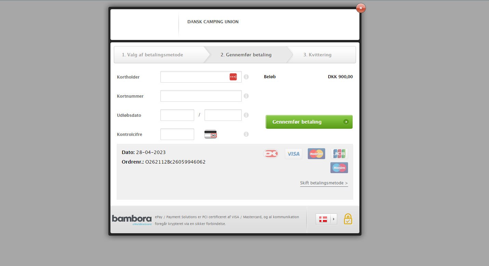The image size is (489, 266).
Task: Click the Gennemfør betaling button
Action: [x=309, y=122]
